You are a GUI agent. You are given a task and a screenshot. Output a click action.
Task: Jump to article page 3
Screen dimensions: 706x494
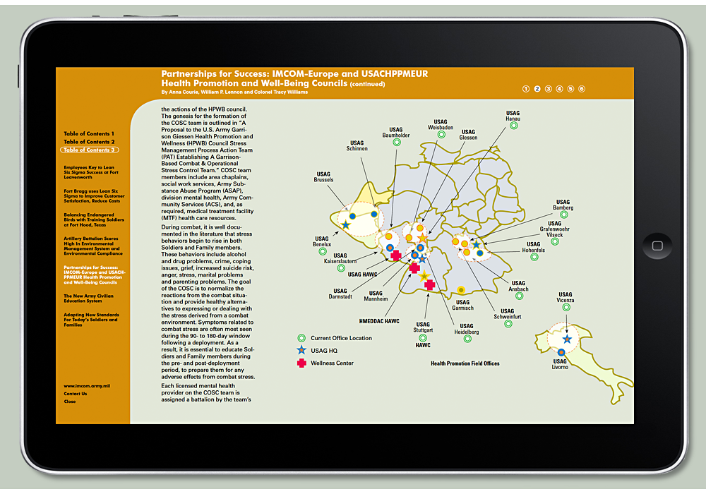(549, 89)
